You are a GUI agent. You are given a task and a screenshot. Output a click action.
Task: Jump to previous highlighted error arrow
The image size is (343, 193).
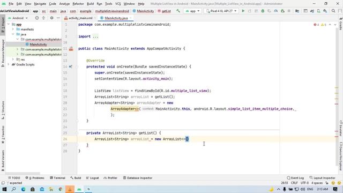[x=330, y=25]
